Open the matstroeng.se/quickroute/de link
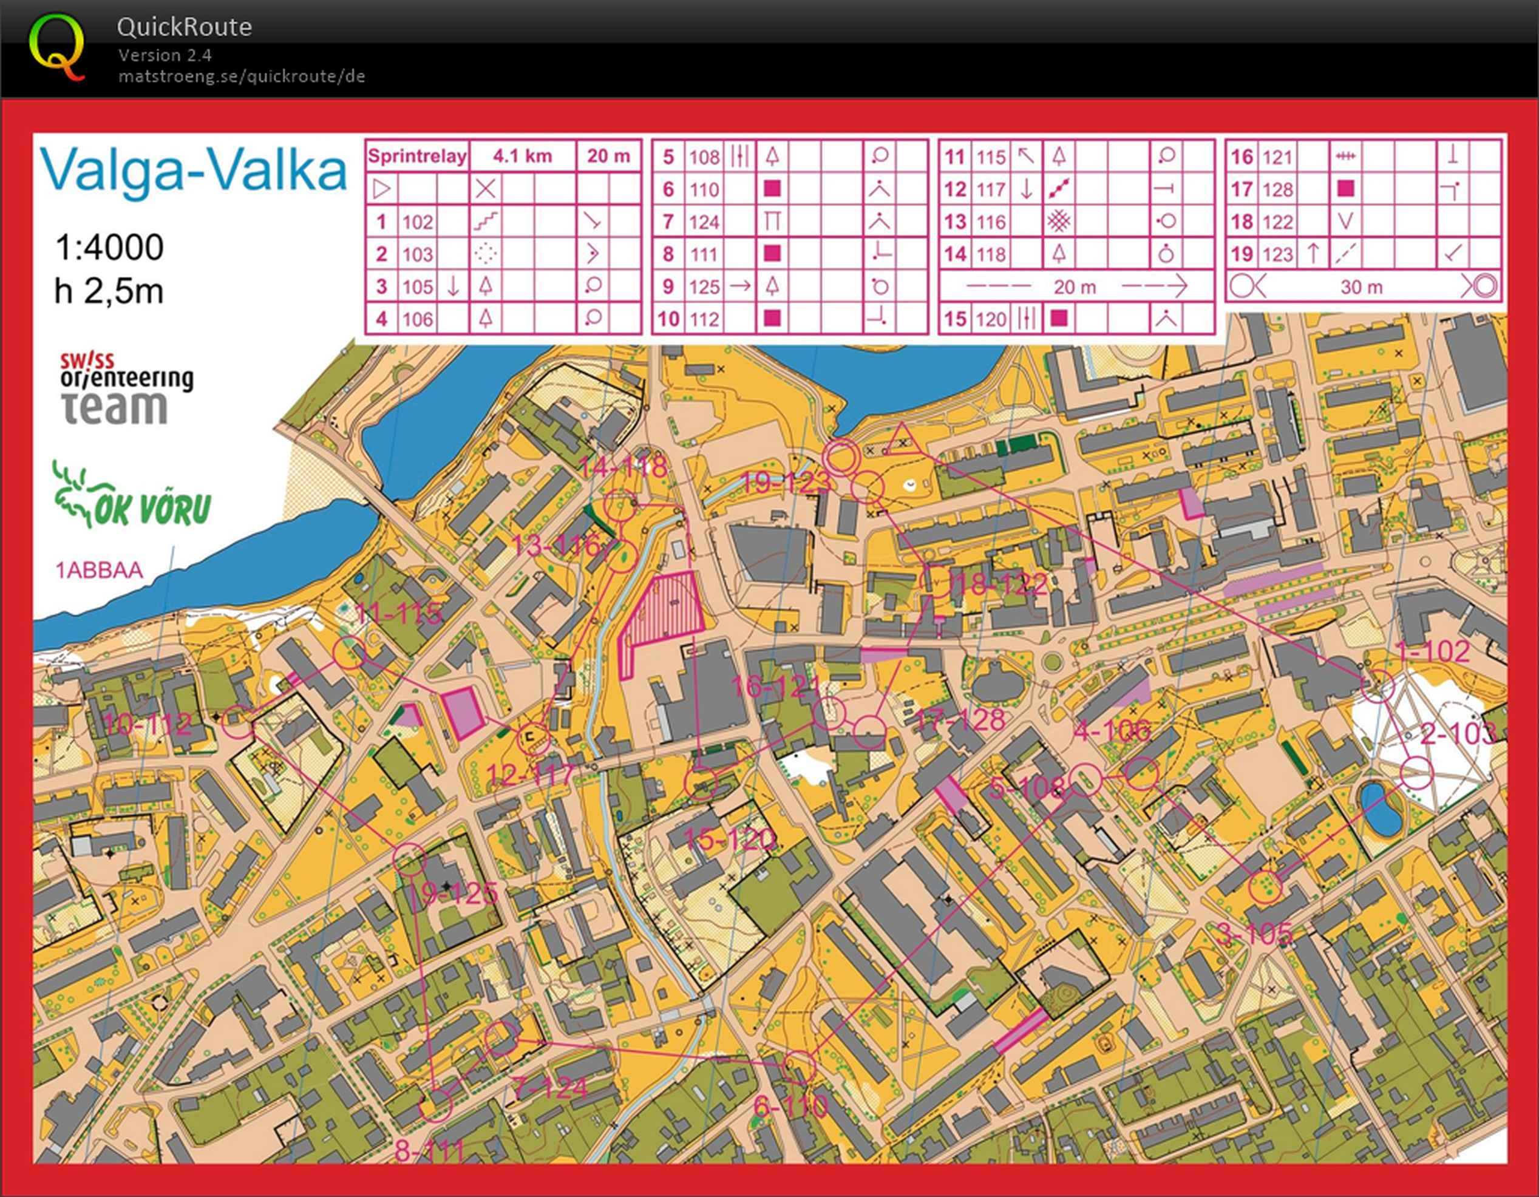The height and width of the screenshot is (1197, 1539). pos(241,76)
